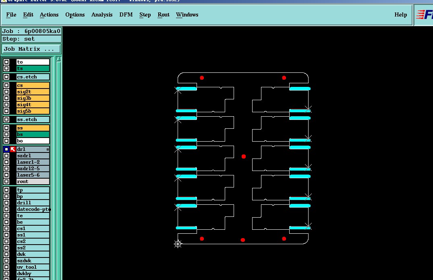Open the File menu

tap(11, 14)
